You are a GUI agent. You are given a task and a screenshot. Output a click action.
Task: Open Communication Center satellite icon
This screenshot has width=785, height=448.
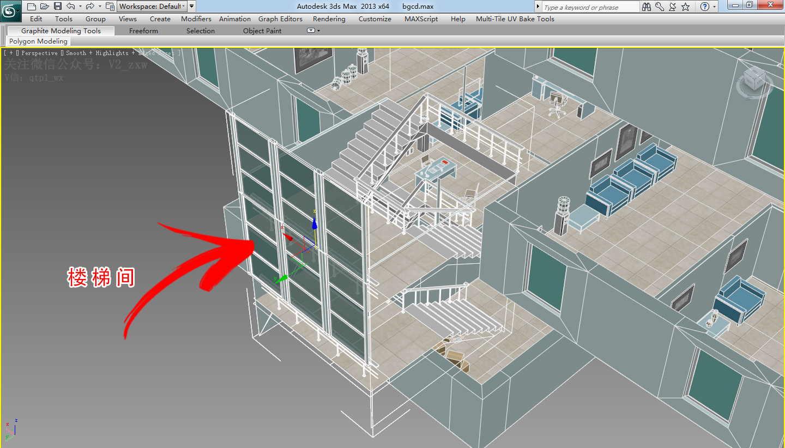coord(673,7)
